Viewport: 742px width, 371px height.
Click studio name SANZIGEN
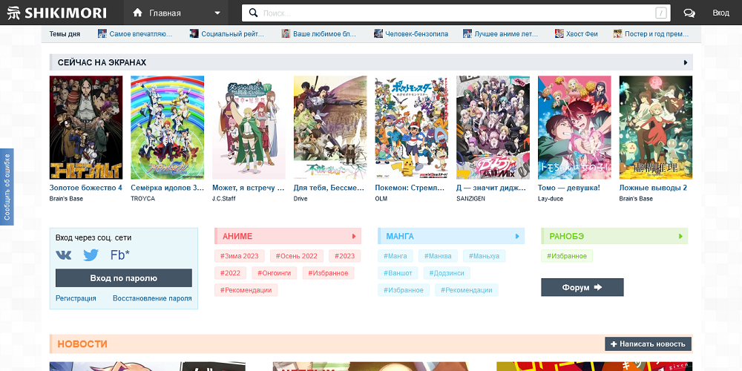tap(470, 199)
